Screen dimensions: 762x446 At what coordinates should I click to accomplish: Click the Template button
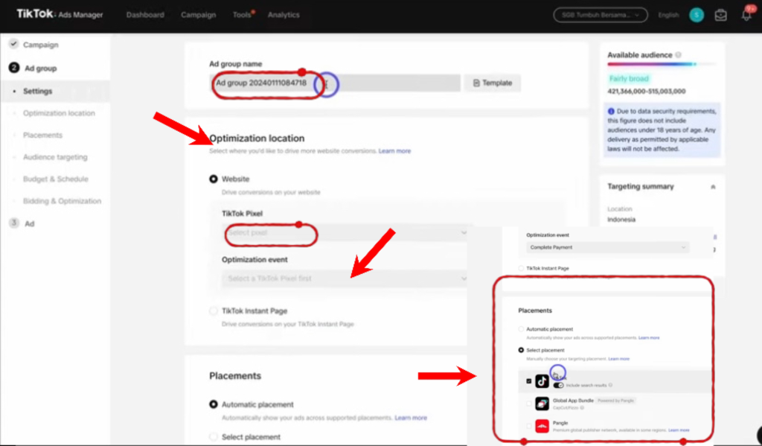point(493,83)
